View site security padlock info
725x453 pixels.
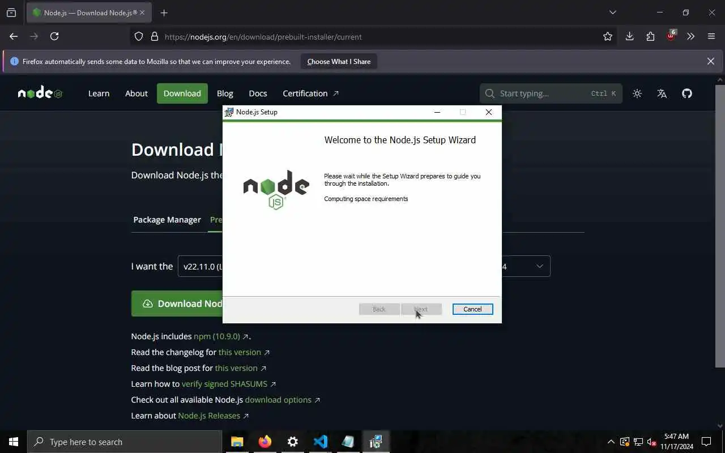[x=154, y=36]
